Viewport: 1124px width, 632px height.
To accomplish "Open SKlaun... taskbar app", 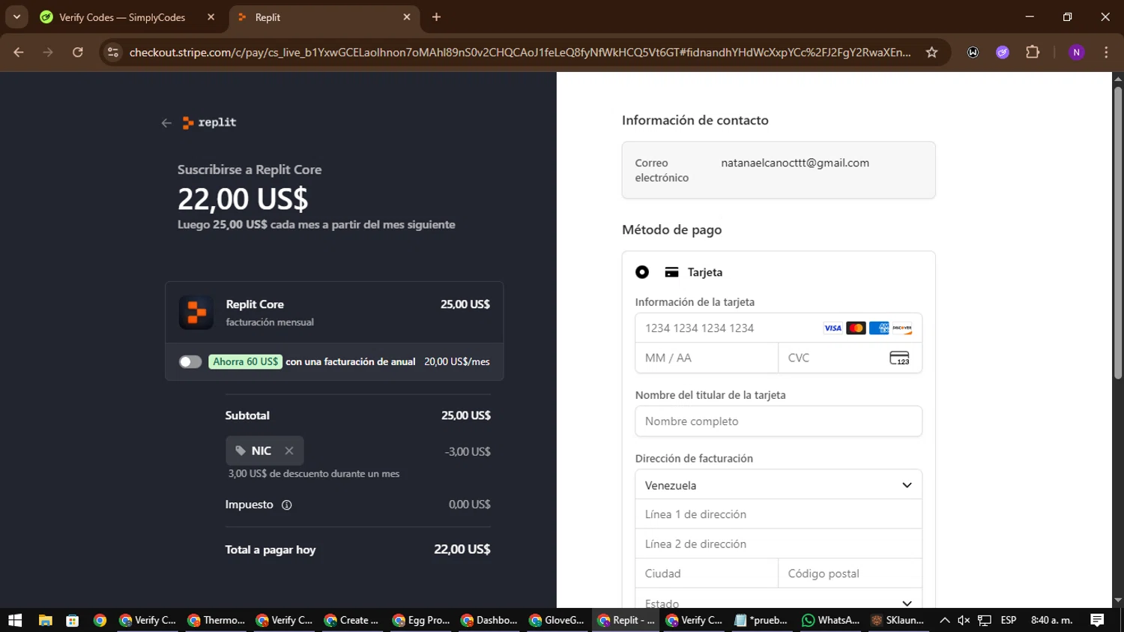I will click(898, 620).
